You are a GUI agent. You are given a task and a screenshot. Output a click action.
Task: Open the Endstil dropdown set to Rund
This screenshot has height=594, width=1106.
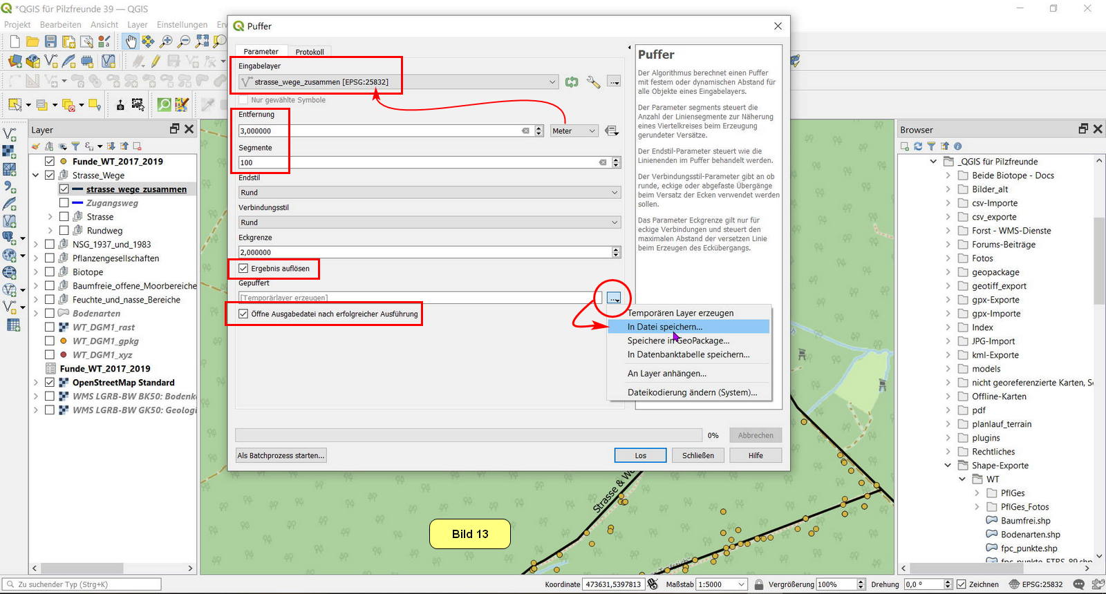click(x=429, y=193)
